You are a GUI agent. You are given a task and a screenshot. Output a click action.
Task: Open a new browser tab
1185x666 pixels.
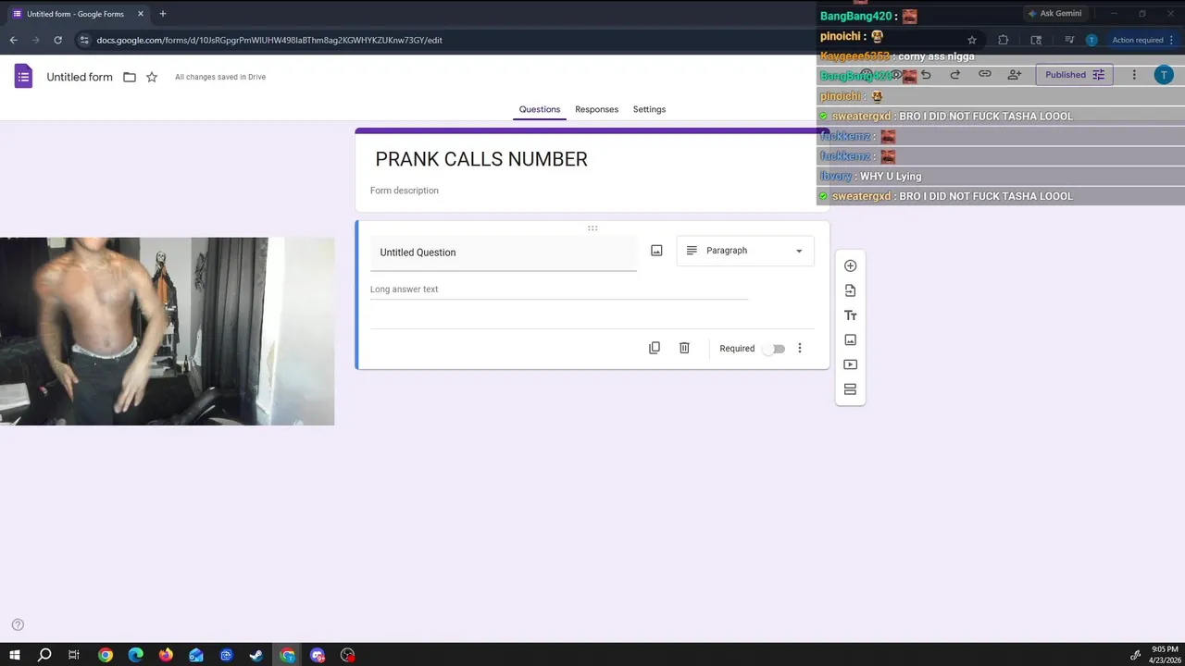click(162, 14)
